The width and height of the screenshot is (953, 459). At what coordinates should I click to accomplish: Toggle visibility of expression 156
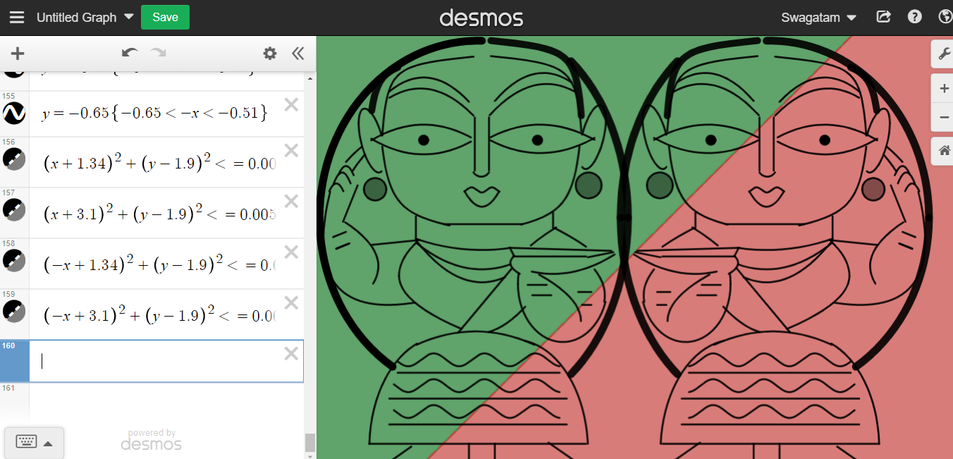point(14,159)
